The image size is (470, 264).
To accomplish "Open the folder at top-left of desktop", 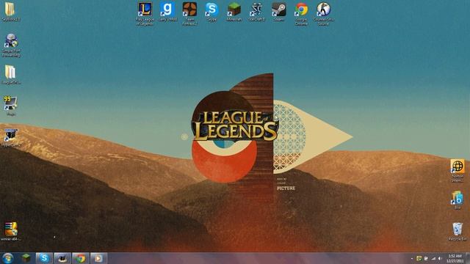I will point(11,12).
